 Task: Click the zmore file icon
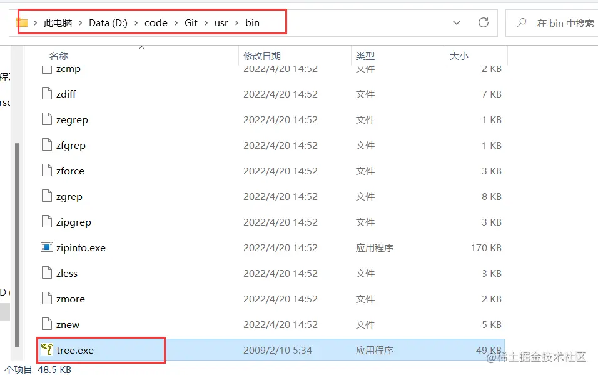pyautogui.click(x=46, y=299)
